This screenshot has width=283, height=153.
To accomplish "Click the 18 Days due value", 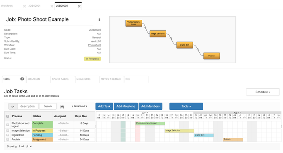I will [84, 135].
